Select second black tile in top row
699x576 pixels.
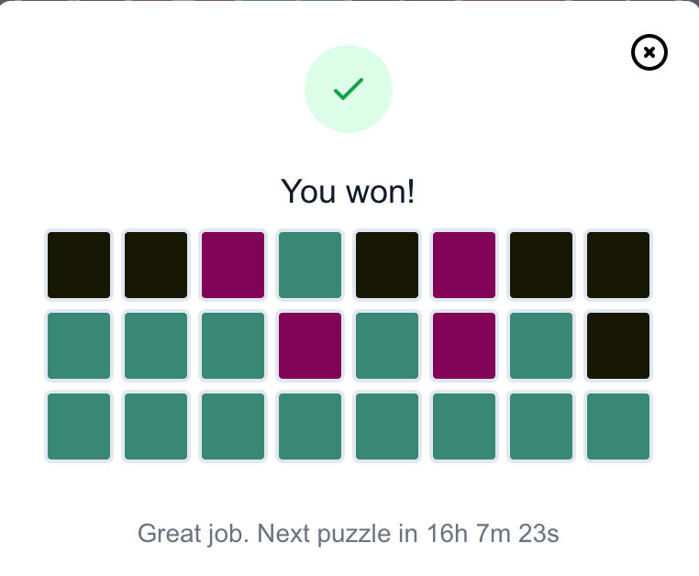(x=156, y=265)
